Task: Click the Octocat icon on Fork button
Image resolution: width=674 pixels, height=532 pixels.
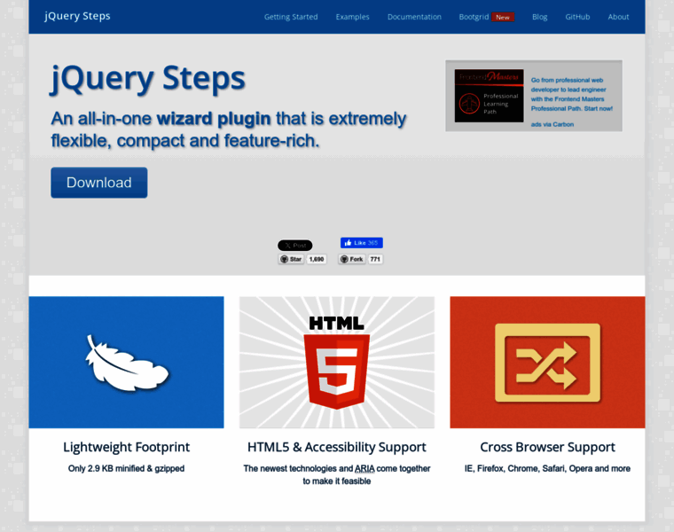Action: tap(344, 259)
